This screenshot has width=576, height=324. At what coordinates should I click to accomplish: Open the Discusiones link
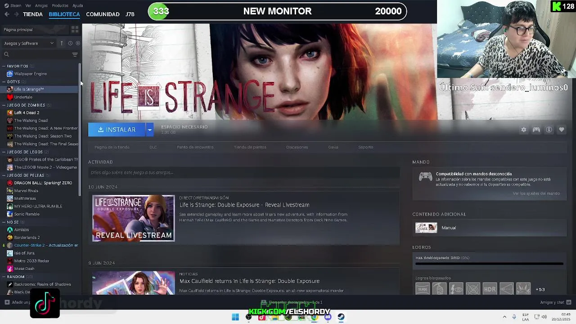297,147
